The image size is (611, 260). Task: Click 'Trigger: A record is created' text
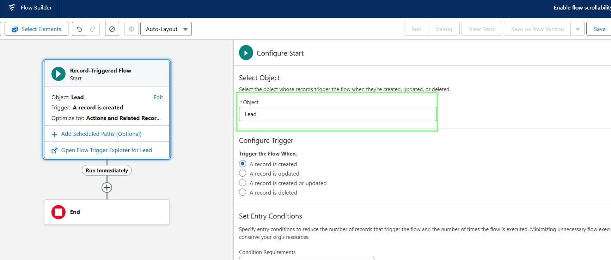(x=87, y=107)
